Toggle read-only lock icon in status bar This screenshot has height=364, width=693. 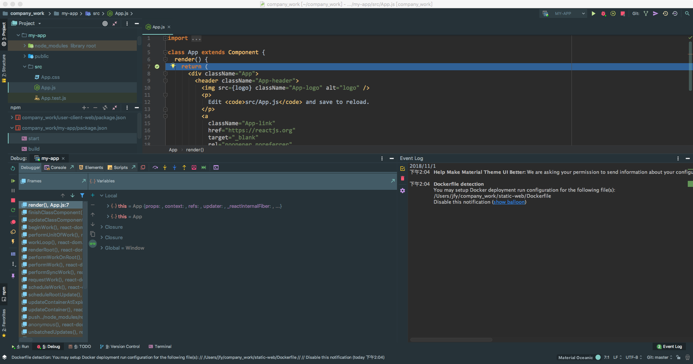pyautogui.click(x=678, y=357)
